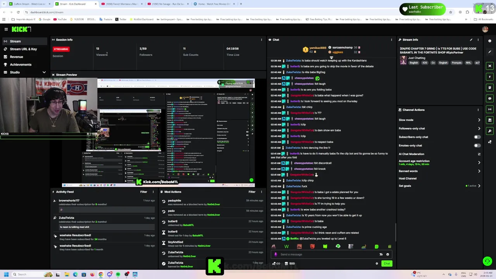Toggle Subscribers-only chat switch
Image resolution: width=496 pixels, height=279 pixels.
point(477,137)
